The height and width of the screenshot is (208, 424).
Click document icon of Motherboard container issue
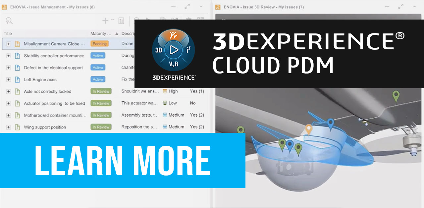click(x=18, y=115)
